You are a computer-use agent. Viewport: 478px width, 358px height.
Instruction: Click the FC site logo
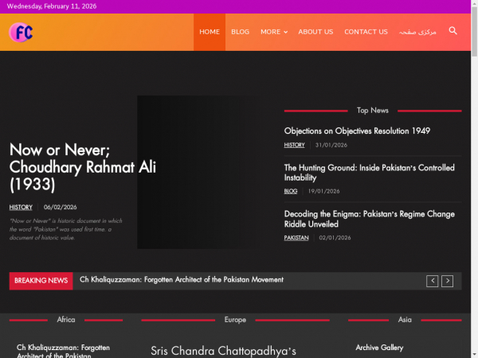(21, 32)
